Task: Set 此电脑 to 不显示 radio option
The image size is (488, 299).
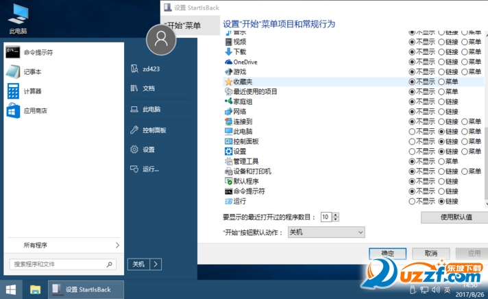Action: [x=412, y=132]
